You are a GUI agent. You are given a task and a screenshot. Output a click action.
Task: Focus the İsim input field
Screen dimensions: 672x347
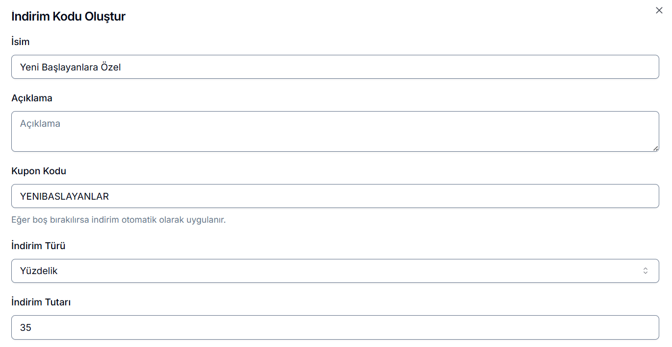(x=335, y=67)
